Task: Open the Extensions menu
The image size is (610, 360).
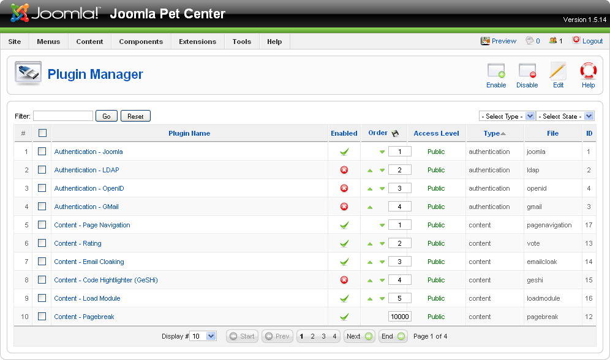Action: coord(198,42)
